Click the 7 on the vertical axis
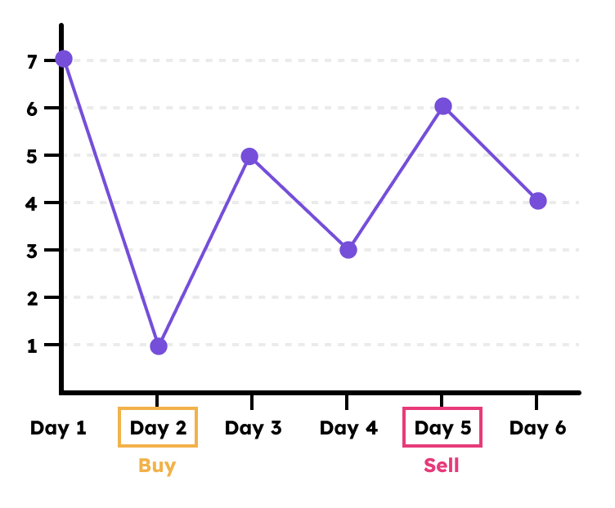615x508 pixels. [x=32, y=60]
